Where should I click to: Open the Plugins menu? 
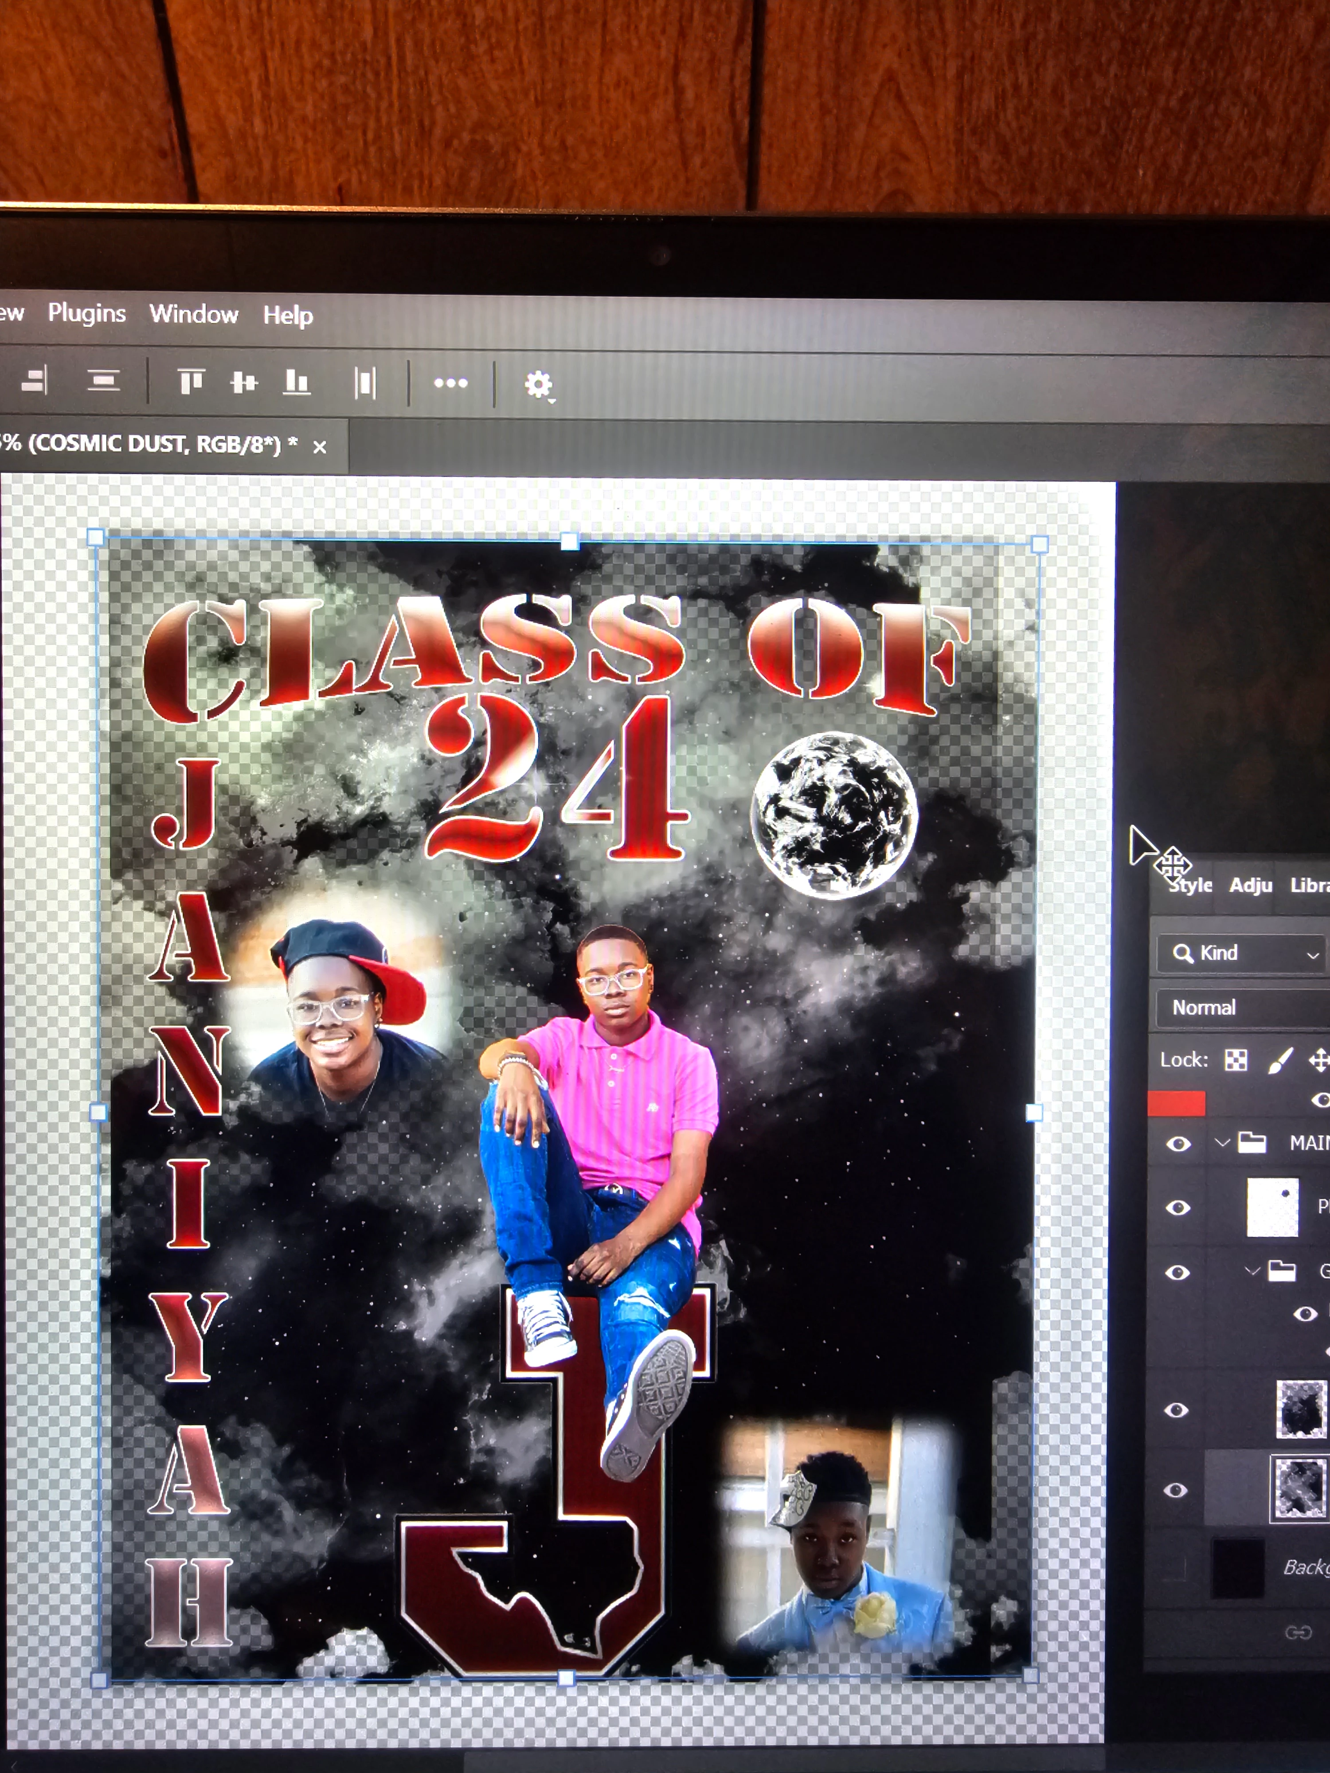(86, 312)
